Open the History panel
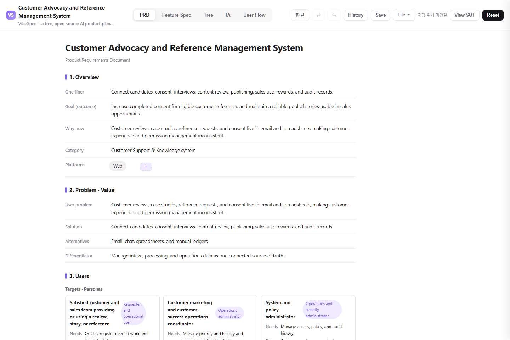Viewport: 510px width, 340px height. point(356,15)
